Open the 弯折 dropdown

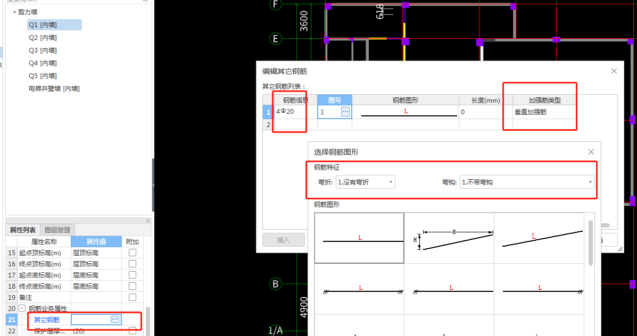click(x=366, y=182)
